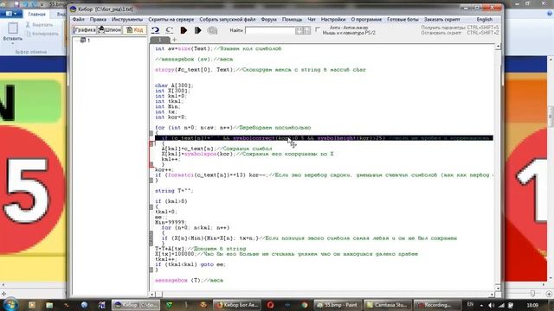This screenshot has height=311, width=554.
Task: Collapse the for-loop fold marker near its brace
Action: [151, 133]
